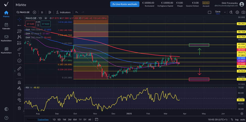The width and height of the screenshot is (246, 122).
Task: Toggle log scale on price axis
Action: point(237,119)
